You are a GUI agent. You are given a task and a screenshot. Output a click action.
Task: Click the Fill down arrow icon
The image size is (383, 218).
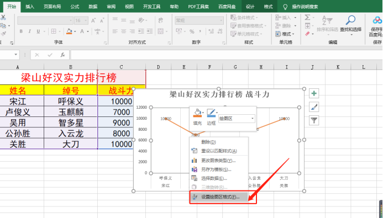click(x=307, y=25)
